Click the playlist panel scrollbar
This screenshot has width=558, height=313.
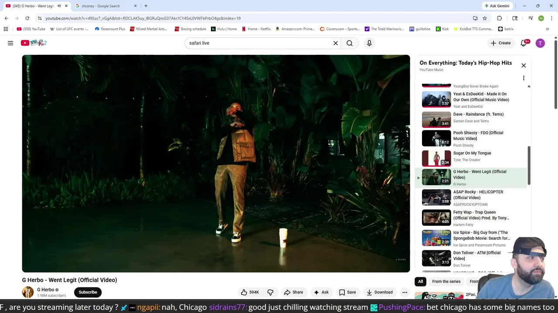529,165
